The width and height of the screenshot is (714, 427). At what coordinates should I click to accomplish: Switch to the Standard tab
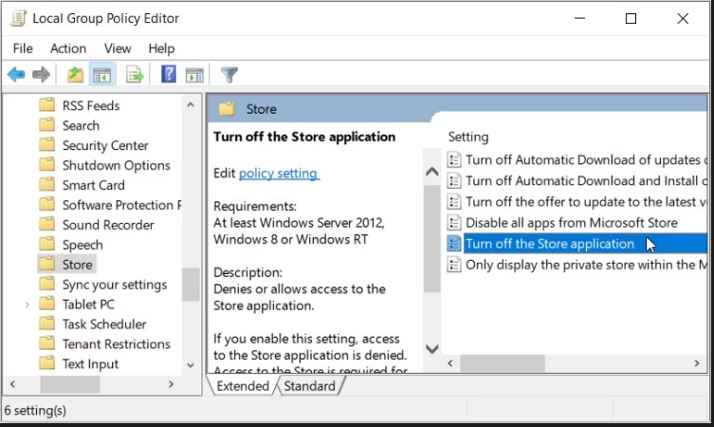(310, 386)
